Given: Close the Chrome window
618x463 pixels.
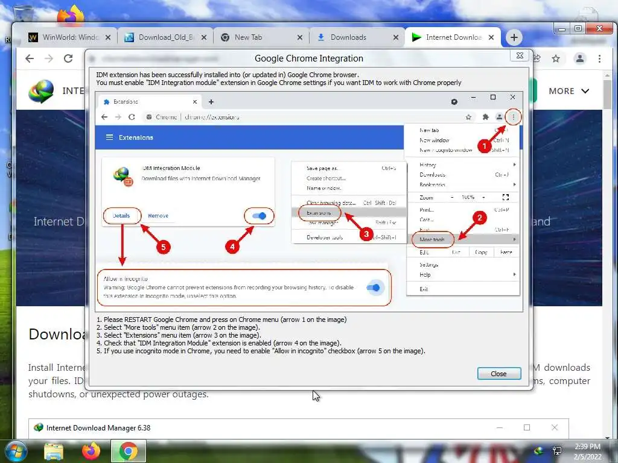Looking at the screenshot, I should click(x=599, y=29).
